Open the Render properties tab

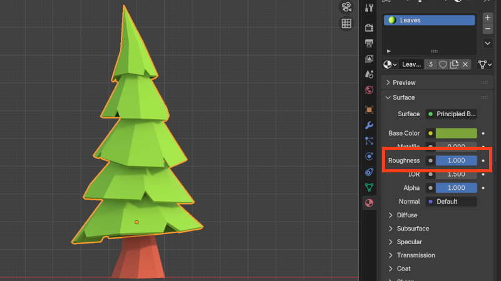tap(369, 26)
